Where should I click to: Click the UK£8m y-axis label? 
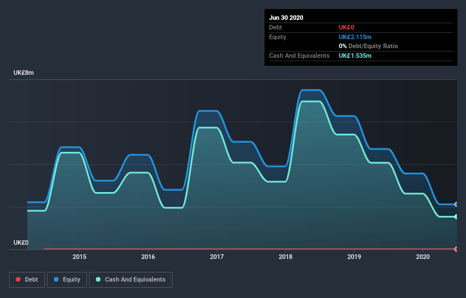pos(23,73)
